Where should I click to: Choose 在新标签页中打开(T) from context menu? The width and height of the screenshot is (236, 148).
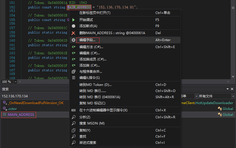point(95,13)
